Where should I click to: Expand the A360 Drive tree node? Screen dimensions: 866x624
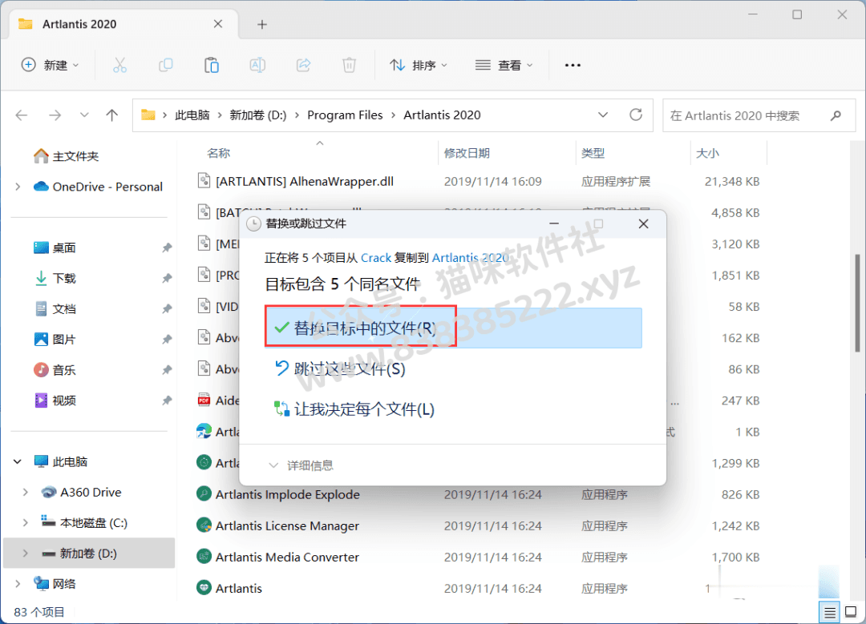click(x=26, y=492)
